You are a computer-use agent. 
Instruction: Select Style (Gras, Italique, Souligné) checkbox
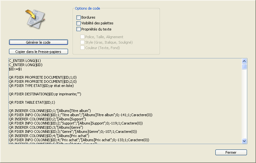(x=83, y=42)
